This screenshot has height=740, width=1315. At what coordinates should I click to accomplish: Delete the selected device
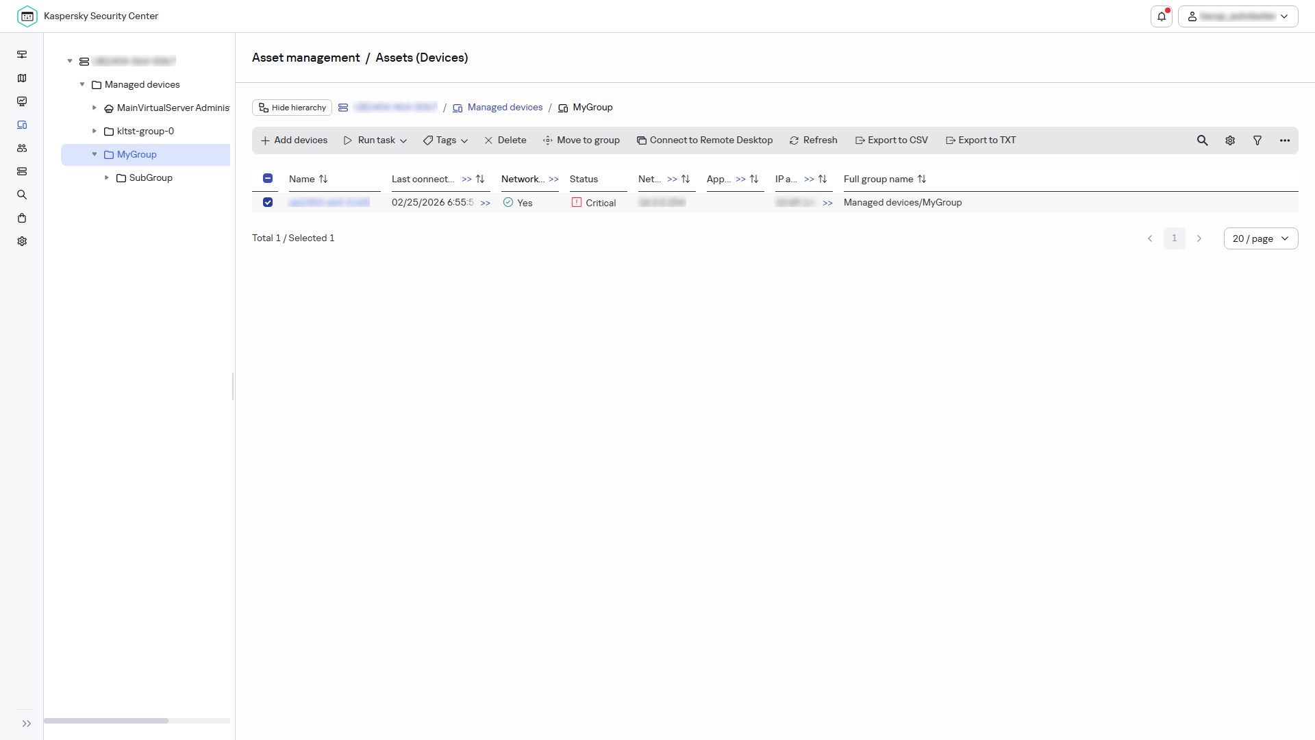point(505,140)
